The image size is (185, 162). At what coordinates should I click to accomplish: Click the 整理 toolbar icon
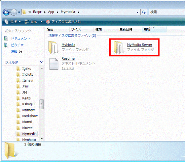tap(6, 22)
